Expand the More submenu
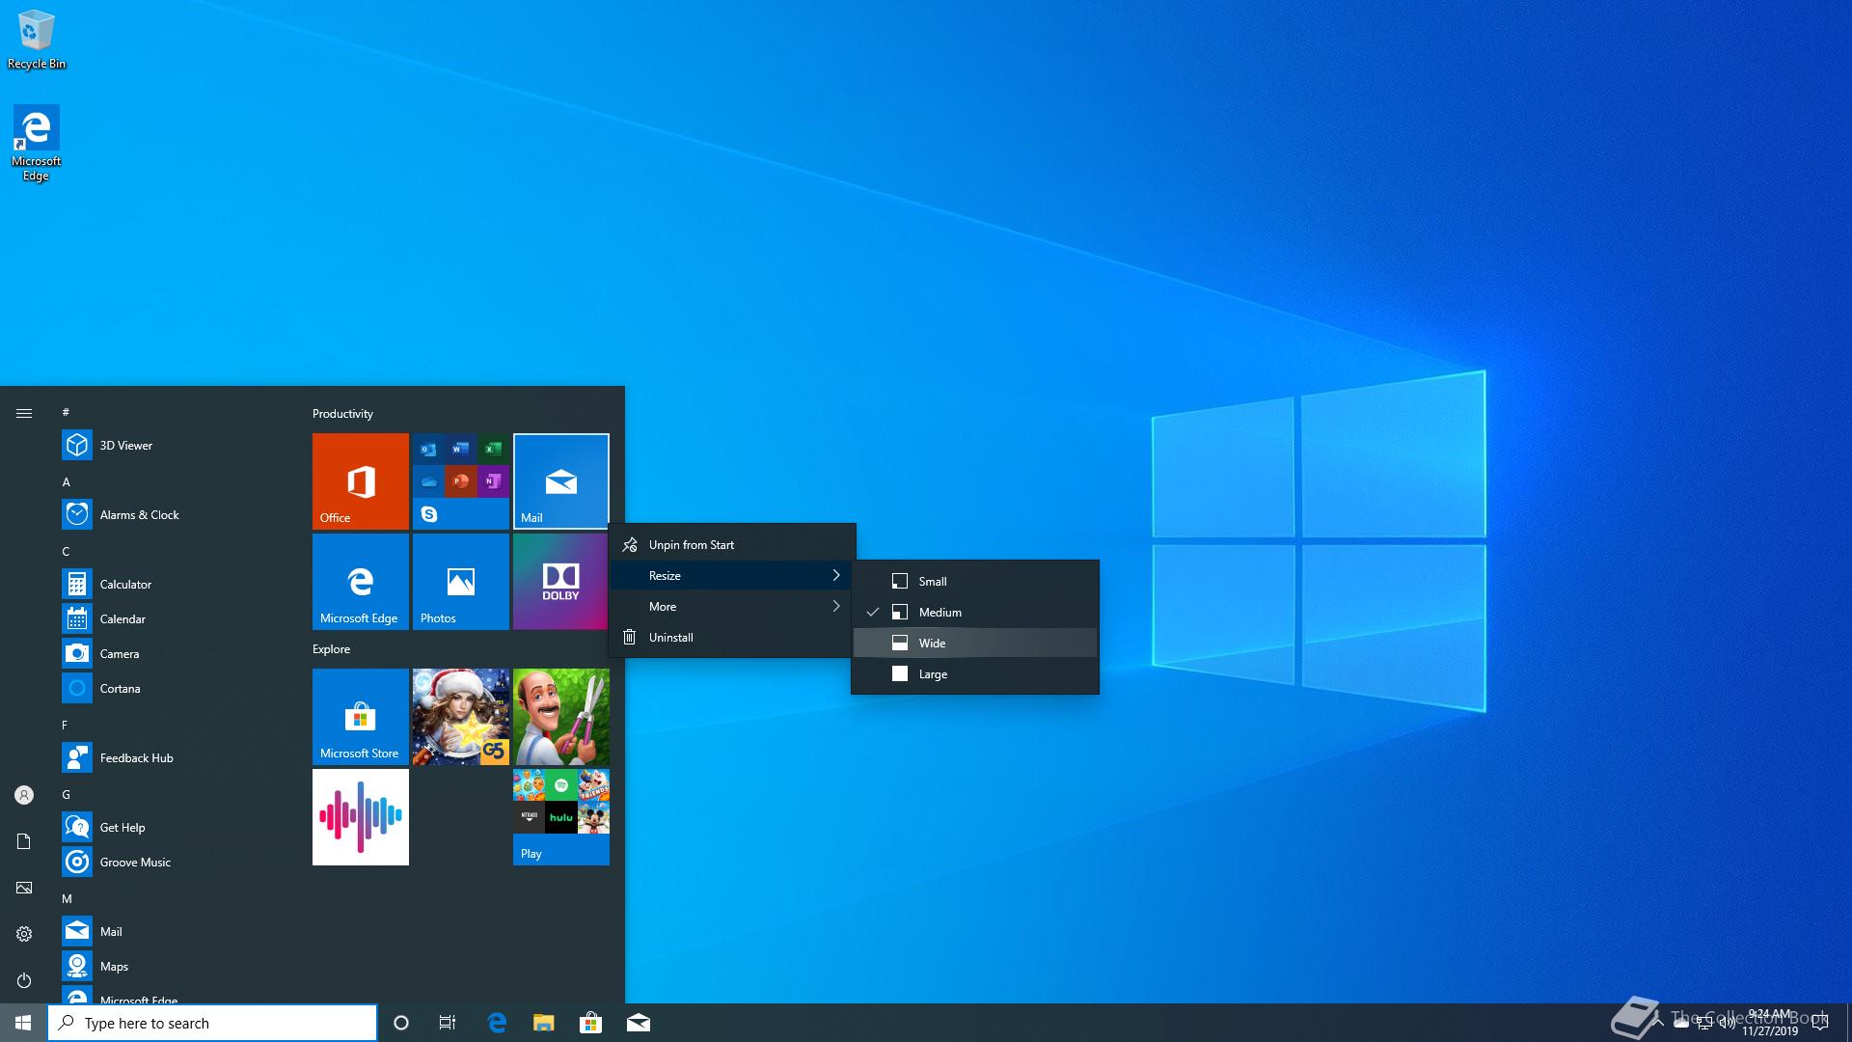This screenshot has height=1042, width=1852. (x=732, y=606)
